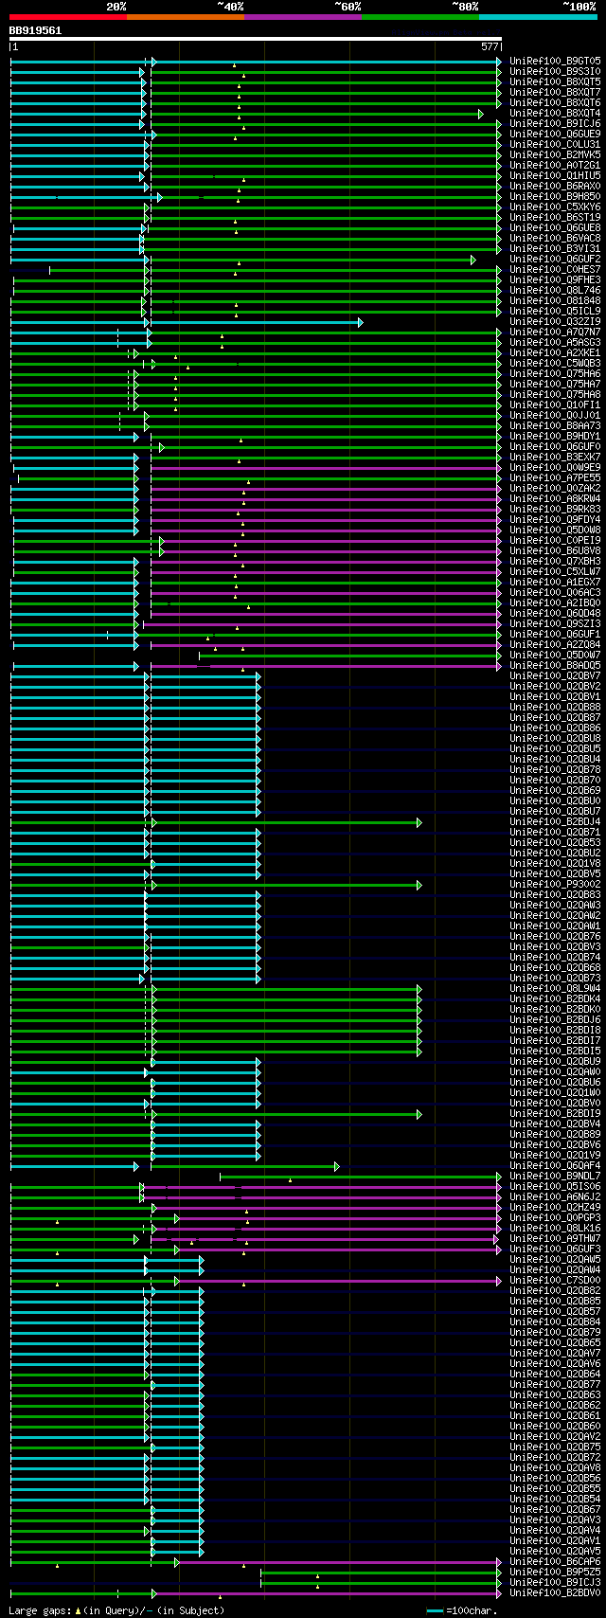
Task: Select the UniRef100_A2ZQ84 label
Action: pos(555,645)
